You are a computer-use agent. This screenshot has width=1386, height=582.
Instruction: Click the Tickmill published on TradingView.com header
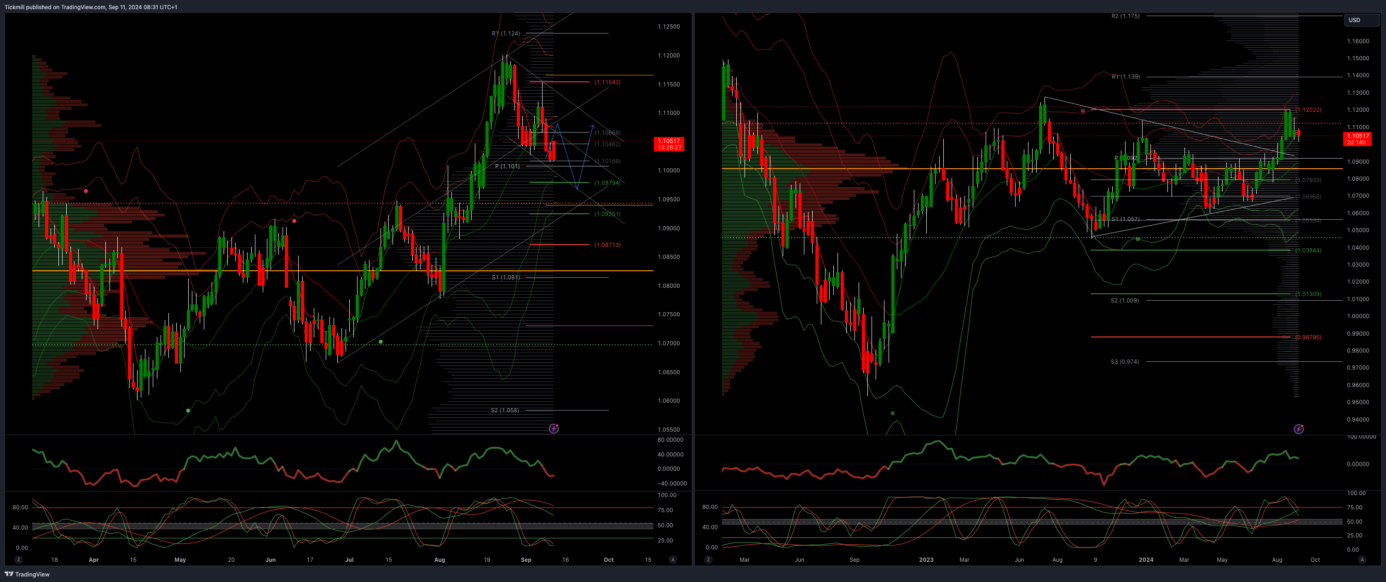90,7
